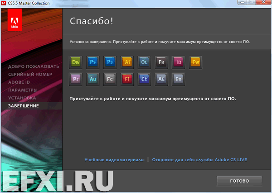Click the CS5.5 Master Collection title text
This screenshot has width=272, height=193.
(x=29, y=3)
